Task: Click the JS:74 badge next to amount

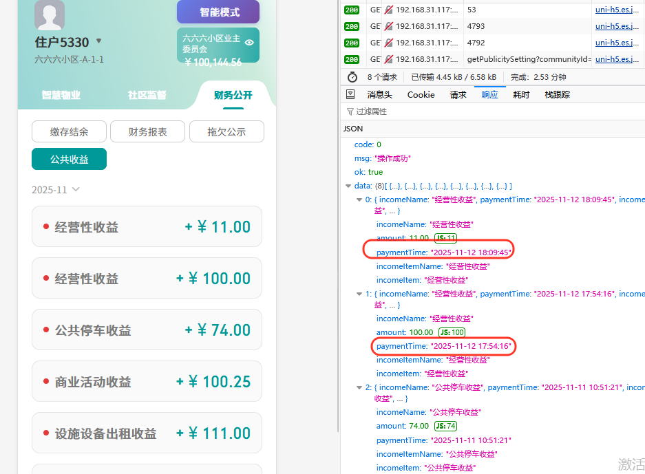Action: click(x=445, y=426)
